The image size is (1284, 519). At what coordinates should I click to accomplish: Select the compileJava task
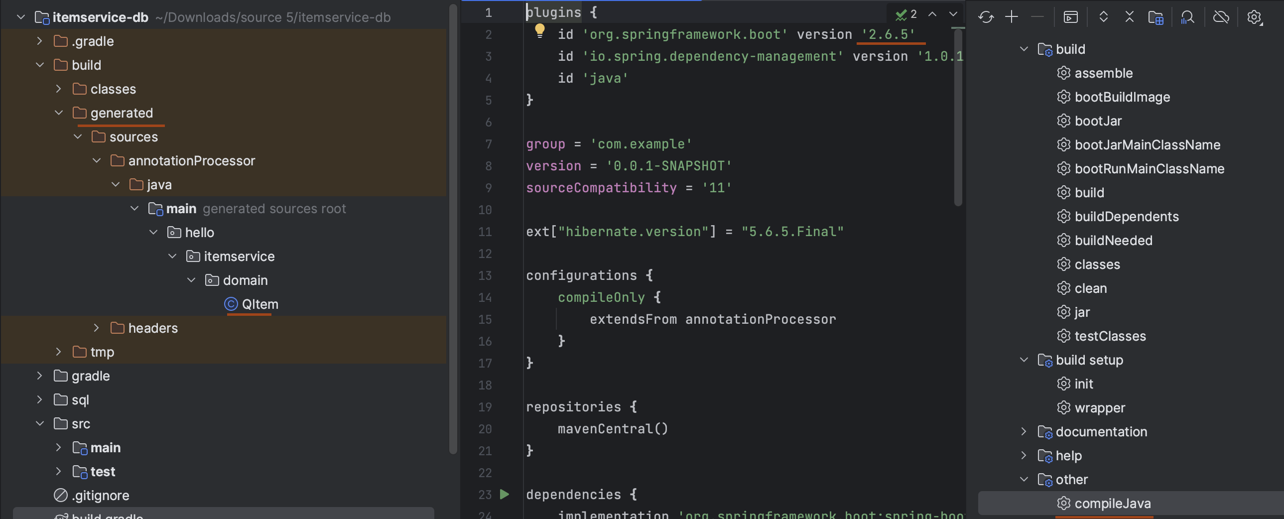[1104, 504]
